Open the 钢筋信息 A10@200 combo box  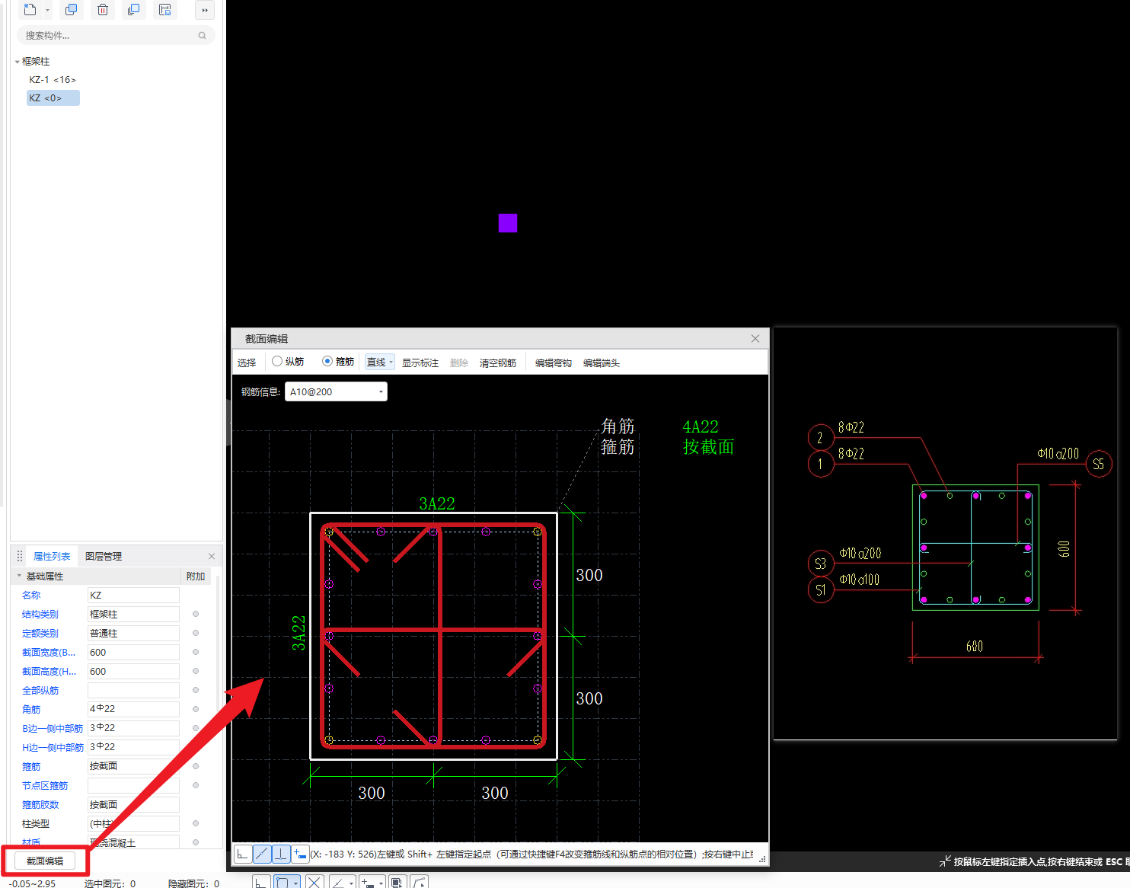click(x=336, y=391)
